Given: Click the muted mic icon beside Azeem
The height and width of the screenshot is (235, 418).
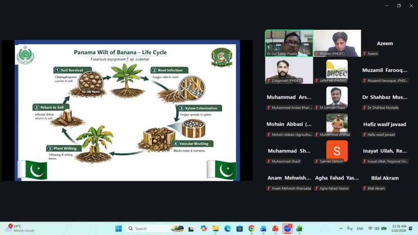Looking at the screenshot, I should coord(364,54).
